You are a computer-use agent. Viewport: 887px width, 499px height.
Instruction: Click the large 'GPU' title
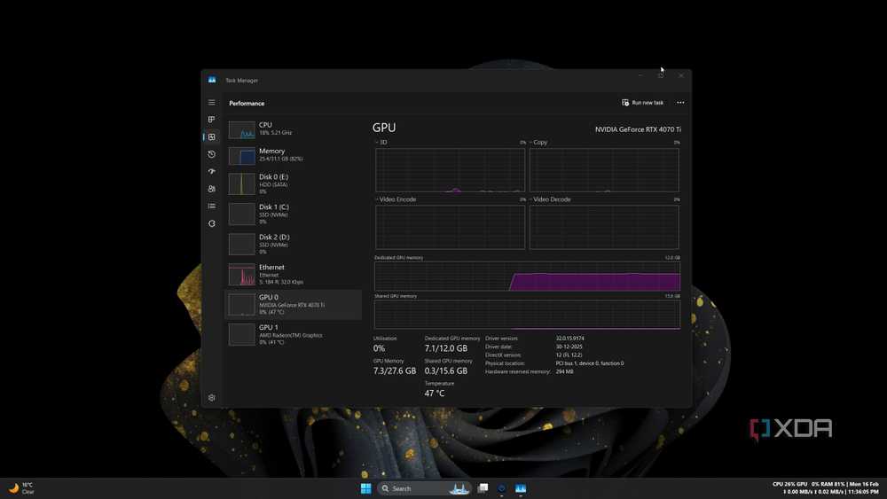pyautogui.click(x=384, y=128)
